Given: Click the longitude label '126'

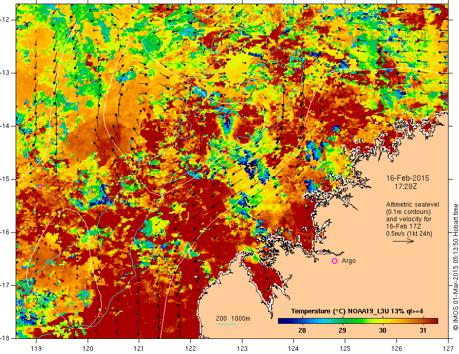Looking at the screenshot, I should tap(396, 348).
